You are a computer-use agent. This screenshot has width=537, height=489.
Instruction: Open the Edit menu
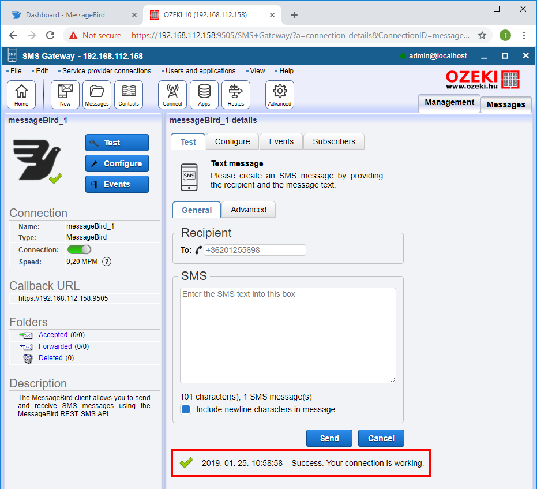[42, 71]
